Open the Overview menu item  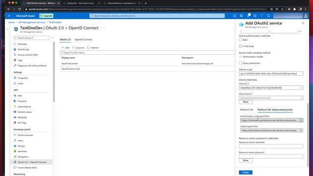22,44
